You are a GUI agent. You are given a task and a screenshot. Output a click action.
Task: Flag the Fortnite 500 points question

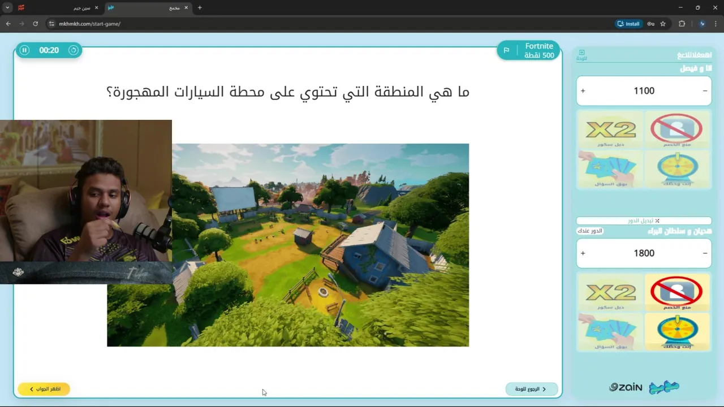(506, 50)
